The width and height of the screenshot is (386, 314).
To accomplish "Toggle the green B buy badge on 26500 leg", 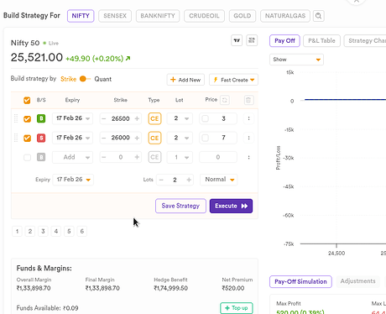I will 41,118.
